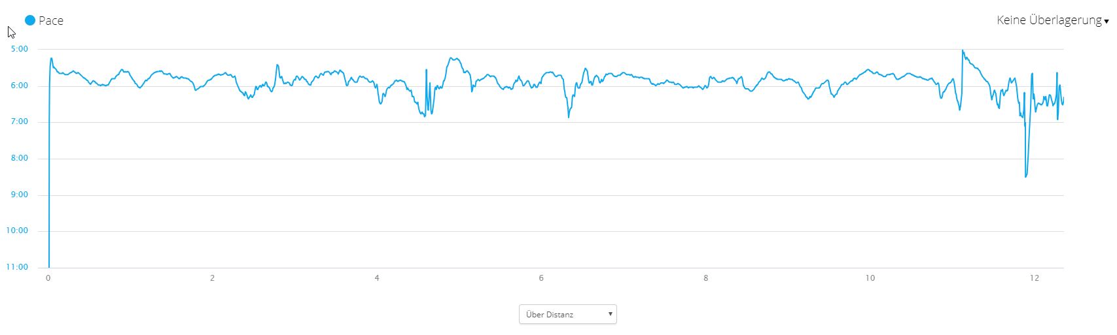Click the 7:00 pace axis label
Viewport: 1117px width, 335px height.
click(x=20, y=121)
